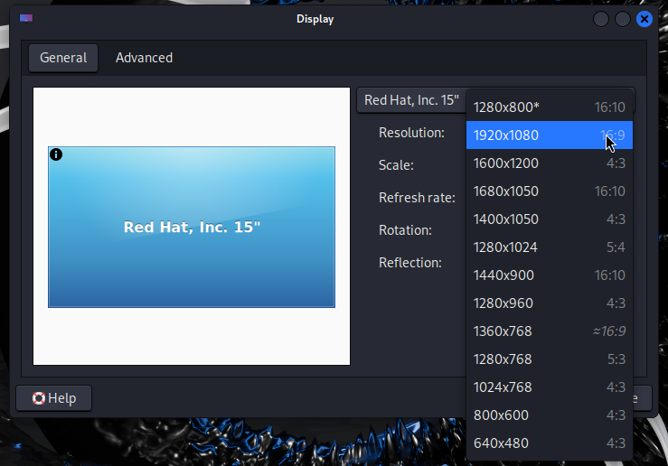Image resolution: width=668 pixels, height=466 pixels.
Task: Pick the 1024x768 resolution entry
Action: pyautogui.click(x=550, y=387)
